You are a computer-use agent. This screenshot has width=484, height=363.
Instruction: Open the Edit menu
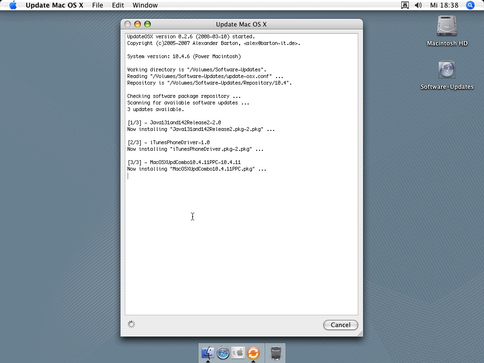click(118, 5)
